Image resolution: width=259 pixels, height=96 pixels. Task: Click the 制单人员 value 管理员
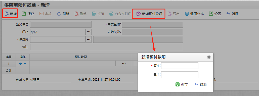(x=35, y=80)
